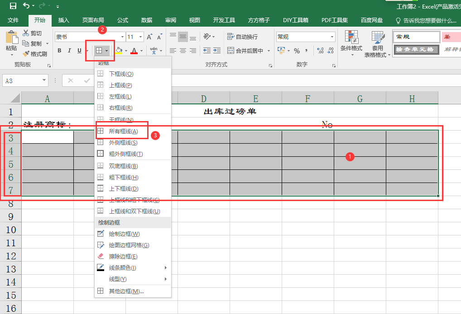Viewport: 461px width, 314px height.
Task: Open the font color dropdown arrow
Action: [x=141, y=51]
